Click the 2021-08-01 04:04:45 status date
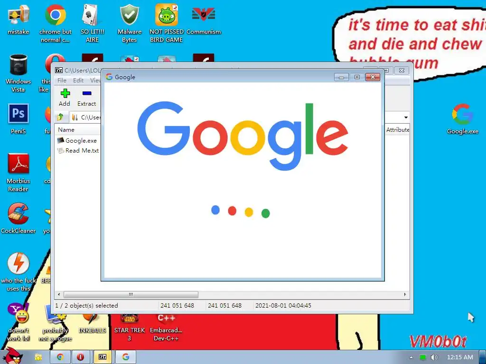 pyautogui.click(x=283, y=306)
